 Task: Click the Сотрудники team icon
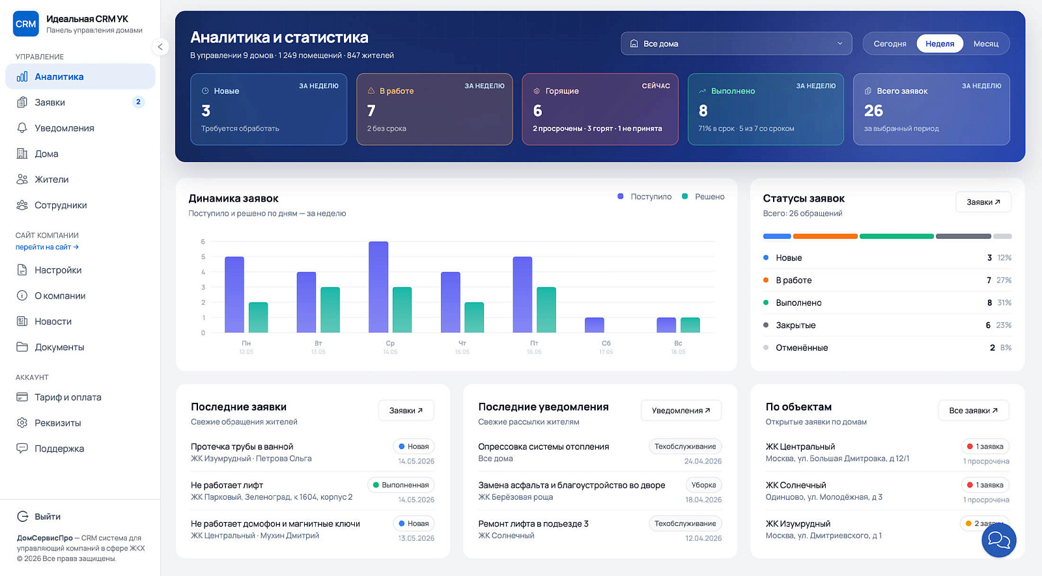pos(22,205)
